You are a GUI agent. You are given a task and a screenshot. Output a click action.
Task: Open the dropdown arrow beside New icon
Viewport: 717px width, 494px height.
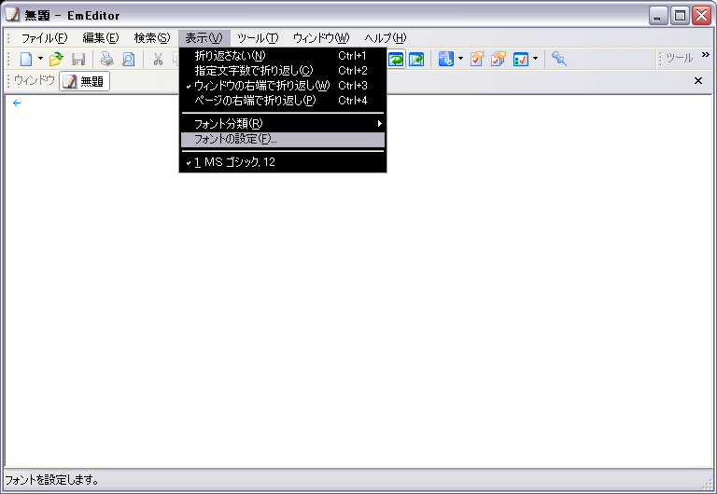[40, 59]
